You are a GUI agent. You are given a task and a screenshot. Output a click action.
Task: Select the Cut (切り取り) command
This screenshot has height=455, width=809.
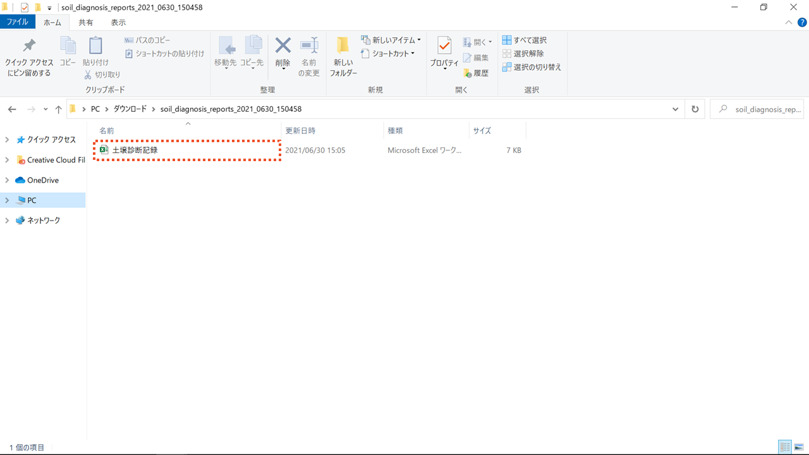coord(102,75)
